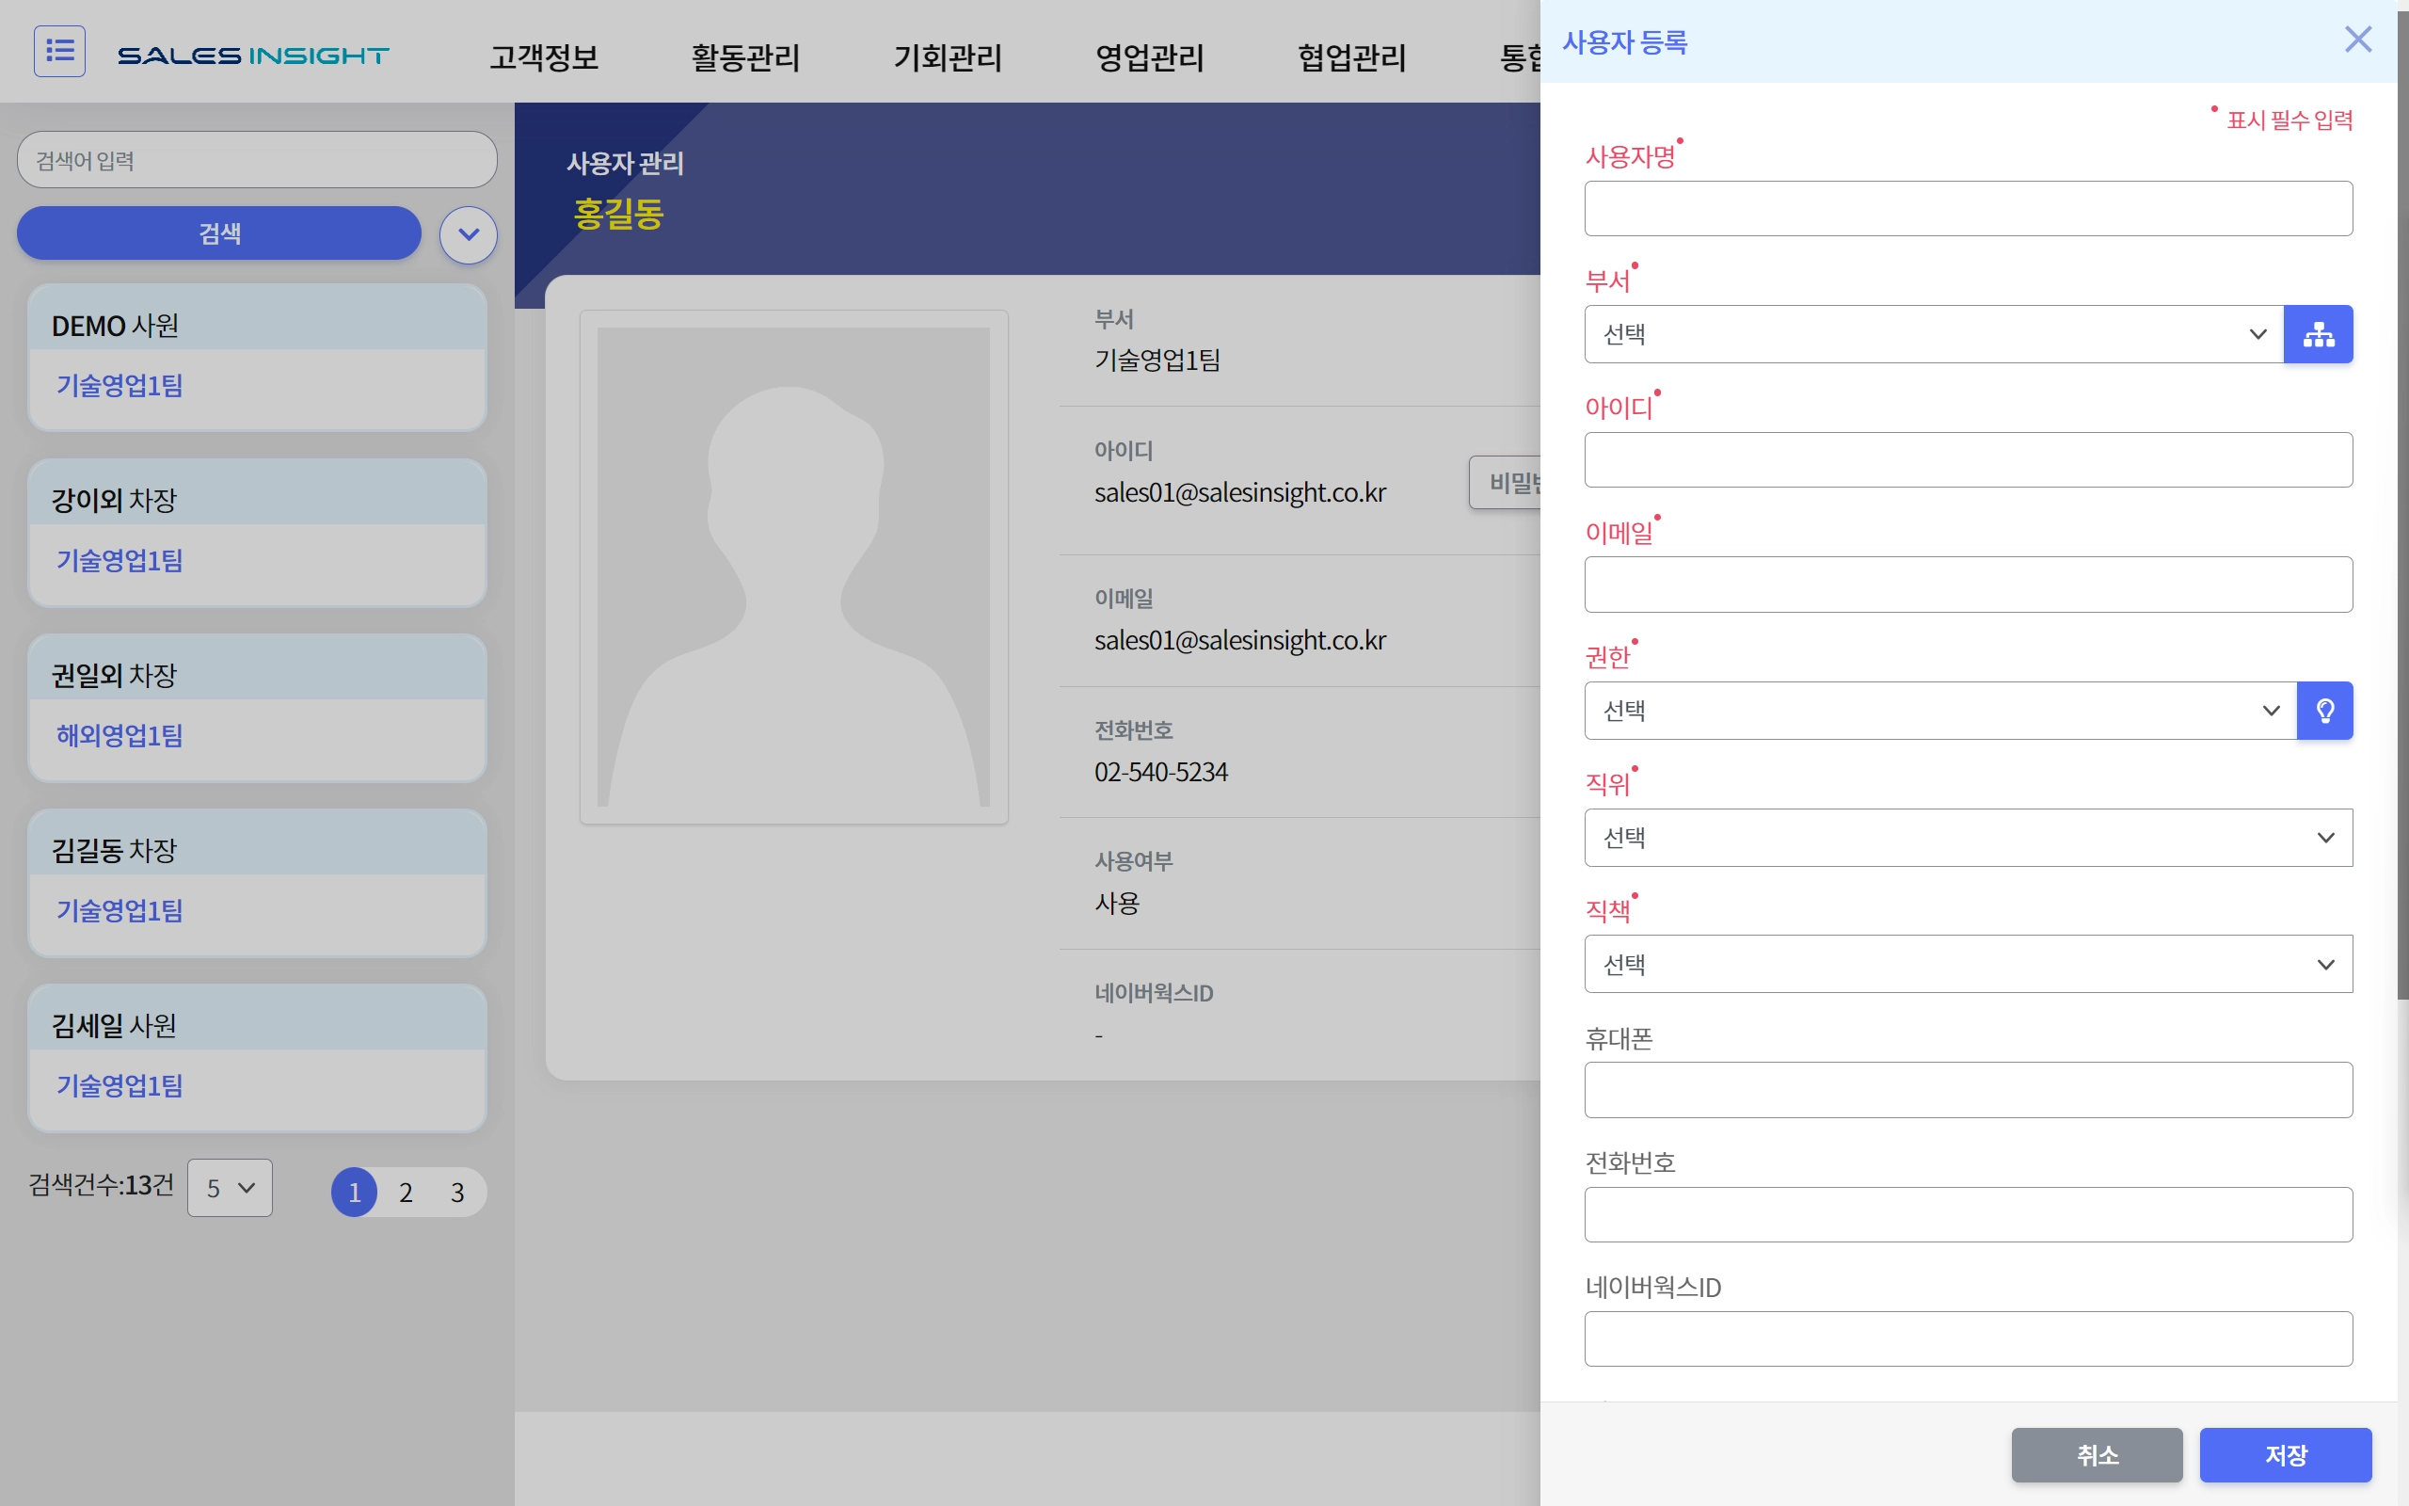Select the 김세일 사원 user card
Viewport: 2409px width, 1506px height.
(257, 1059)
